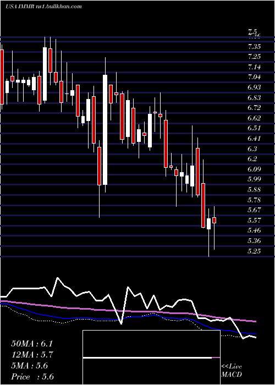
Task: Click the 'USA IMMR ns1.bullkhan.com' chart title
Action: [43, 7]
